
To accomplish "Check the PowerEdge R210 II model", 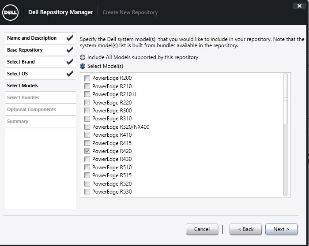I will [x=87, y=94].
